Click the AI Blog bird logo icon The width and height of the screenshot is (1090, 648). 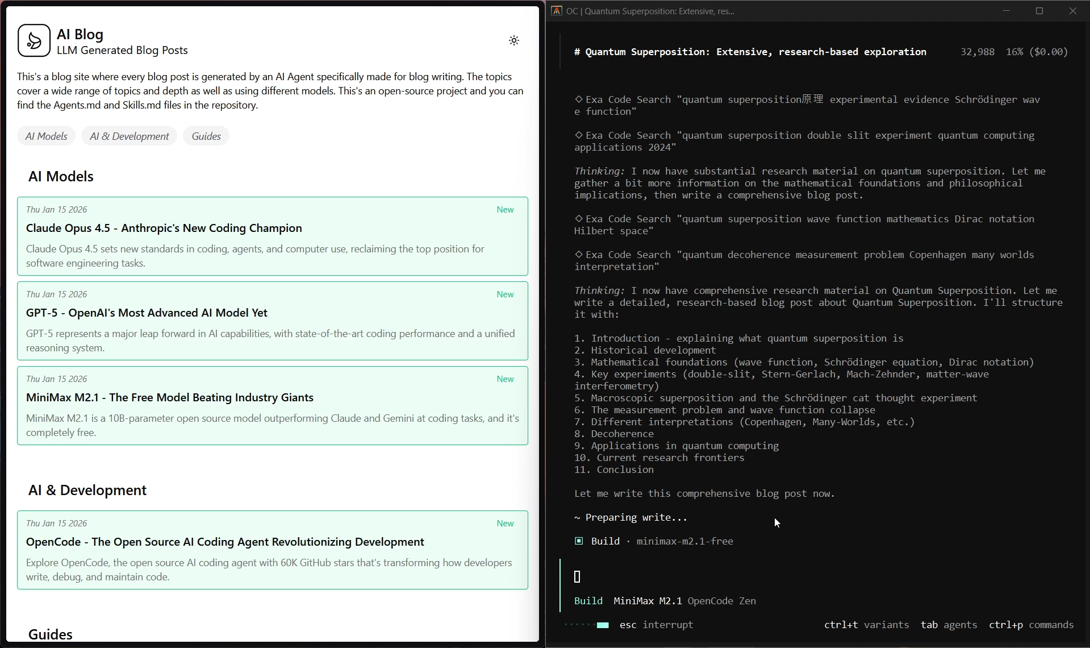34,40
